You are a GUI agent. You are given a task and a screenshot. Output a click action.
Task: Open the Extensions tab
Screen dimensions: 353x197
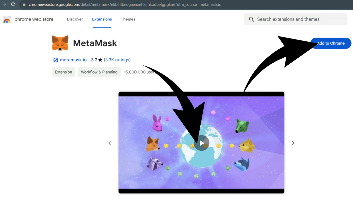pyautogui.click(x=102, y=19)
